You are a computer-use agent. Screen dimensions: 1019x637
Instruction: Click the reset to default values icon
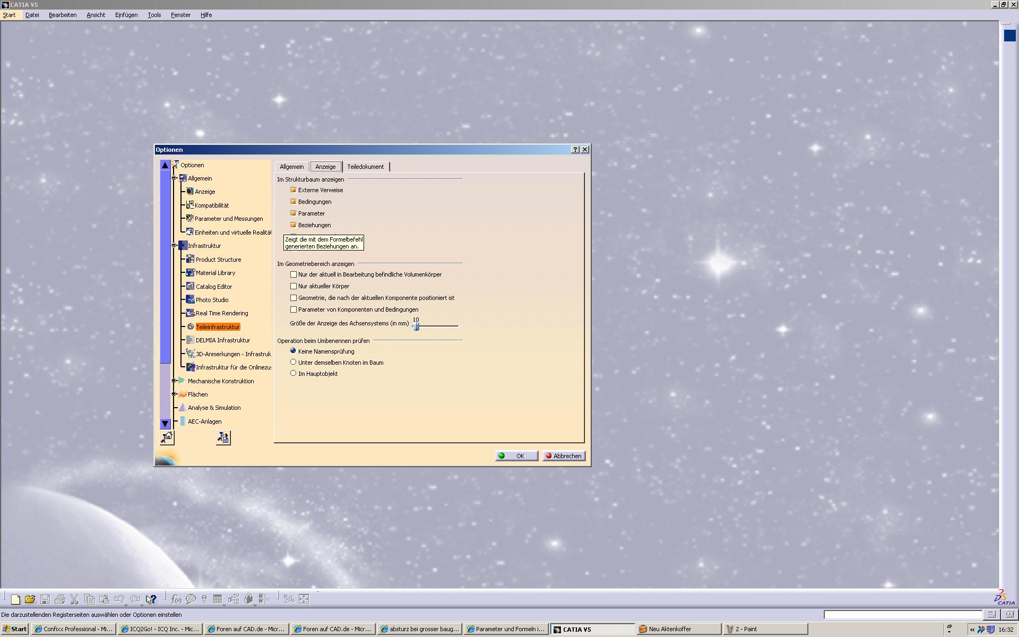pyautogui.click(x=167, y=437)
